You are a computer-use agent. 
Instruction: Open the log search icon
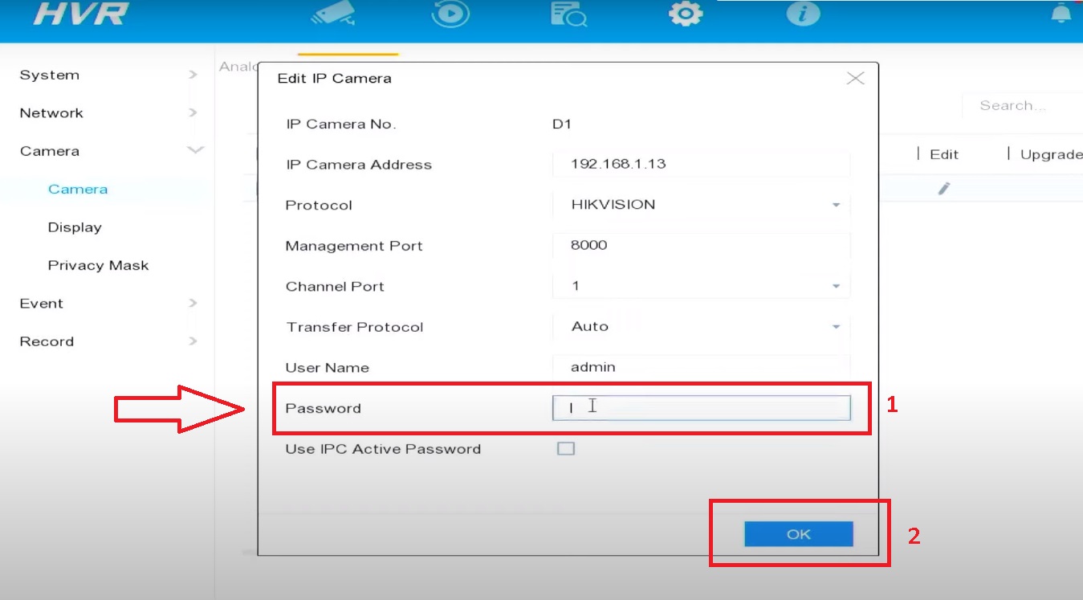coord(568,14)
